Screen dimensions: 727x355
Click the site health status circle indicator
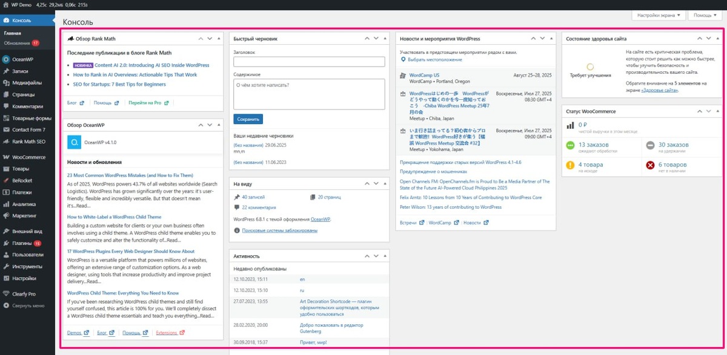click(x=590, y=67)
